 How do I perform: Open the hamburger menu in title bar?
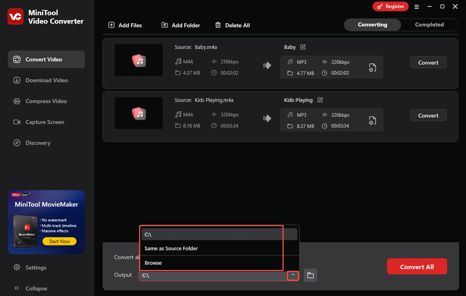point(417,6)
